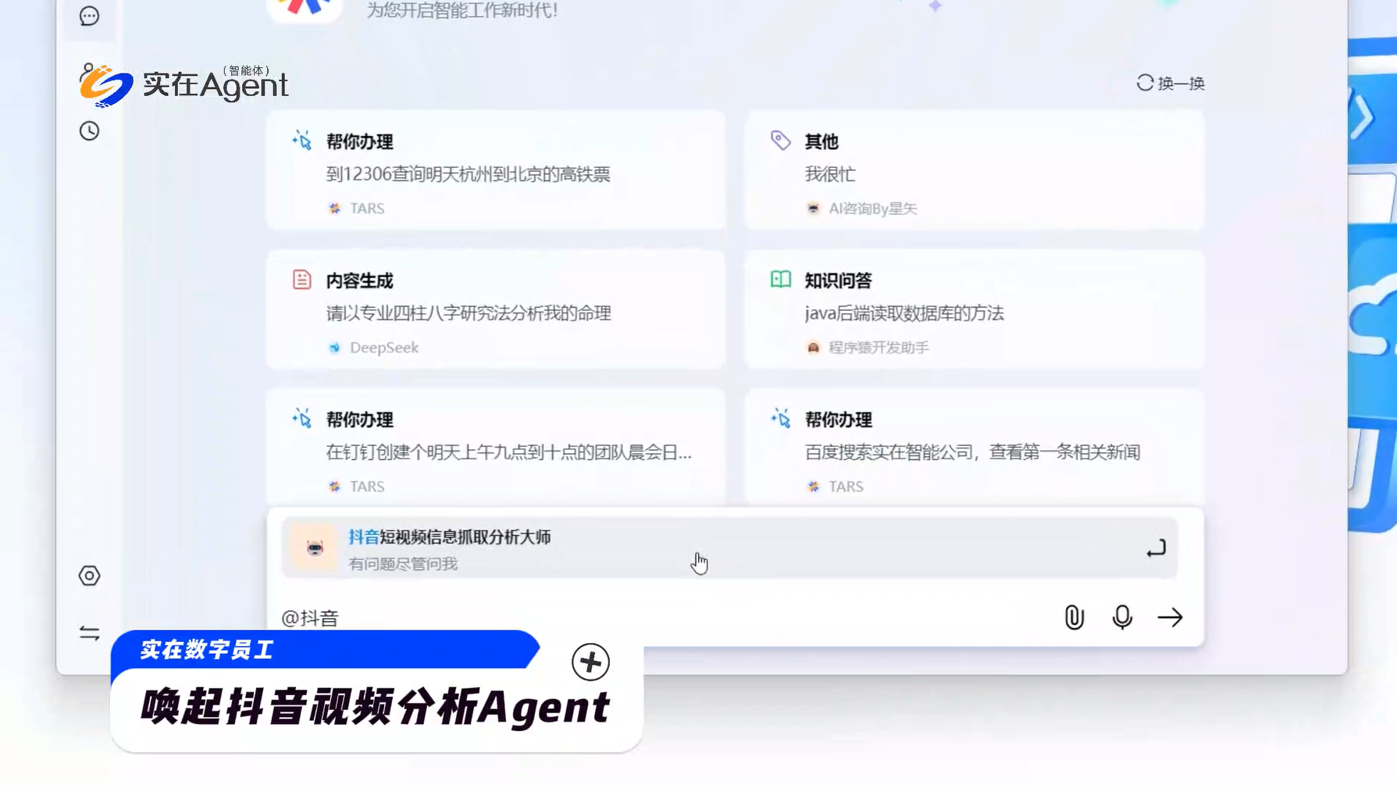The width and height of the screenshot is (1397, 785).
Task: Open the hexagon settings icon
Action: (89, 576)
